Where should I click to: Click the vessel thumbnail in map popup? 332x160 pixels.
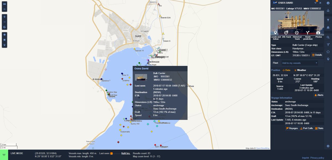141,77
